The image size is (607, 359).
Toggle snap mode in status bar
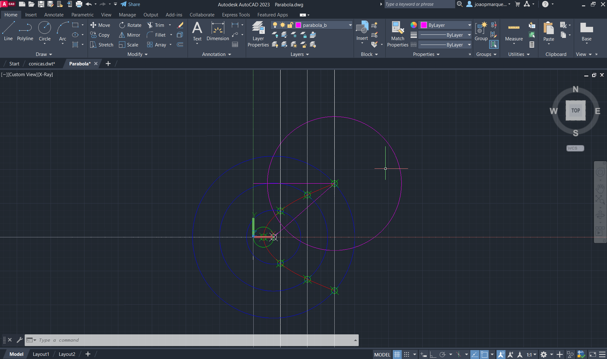[407, 355]
